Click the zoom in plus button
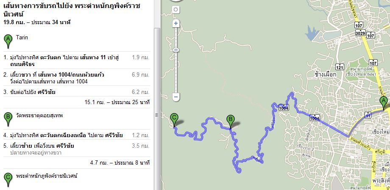Viewport: 390px width, 190px height. [x=176, y=24]
